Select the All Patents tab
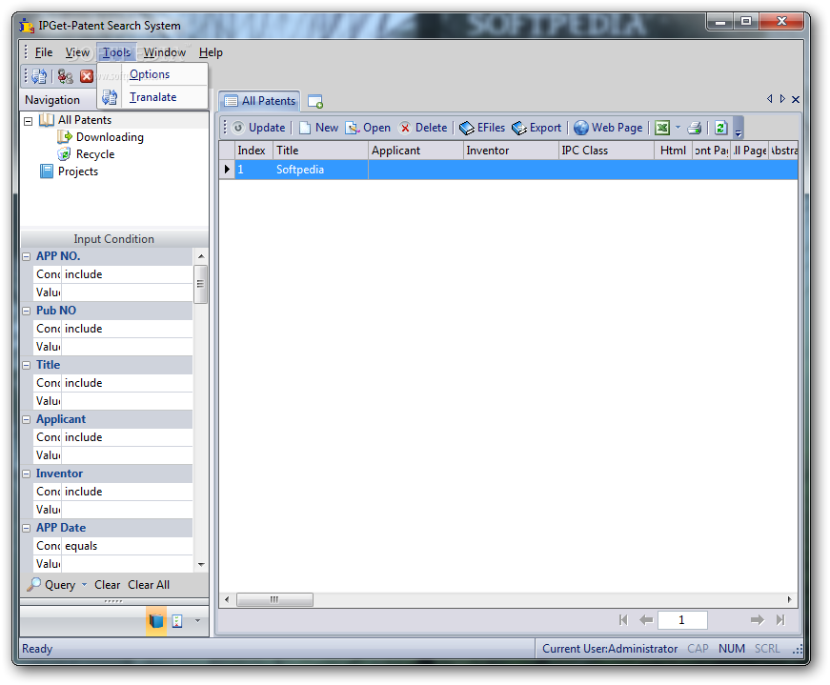The width and height of the screenshot is (830, 685). tap(260, 101)
